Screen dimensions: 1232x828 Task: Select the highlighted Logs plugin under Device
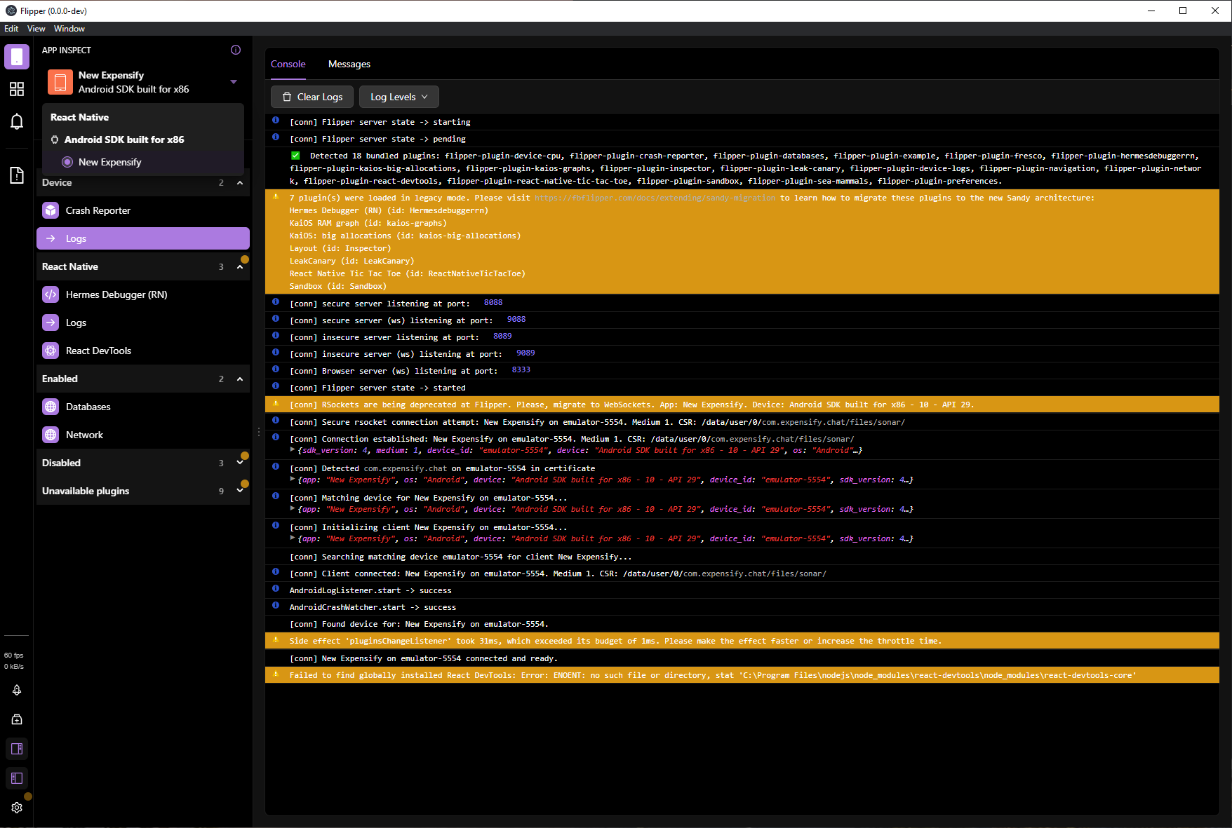pos(143,238)
